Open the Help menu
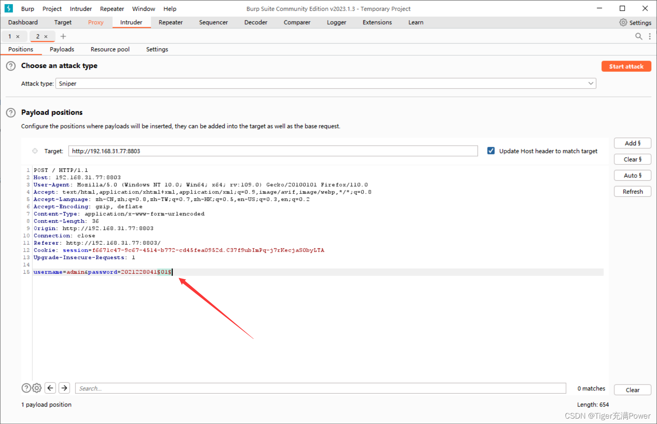The image size is (657, 424). [170, 9]
